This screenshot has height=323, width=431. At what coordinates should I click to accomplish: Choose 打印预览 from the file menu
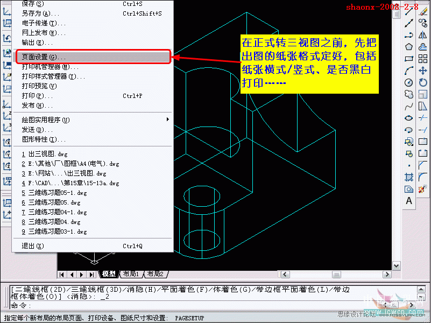click(39, 86)
